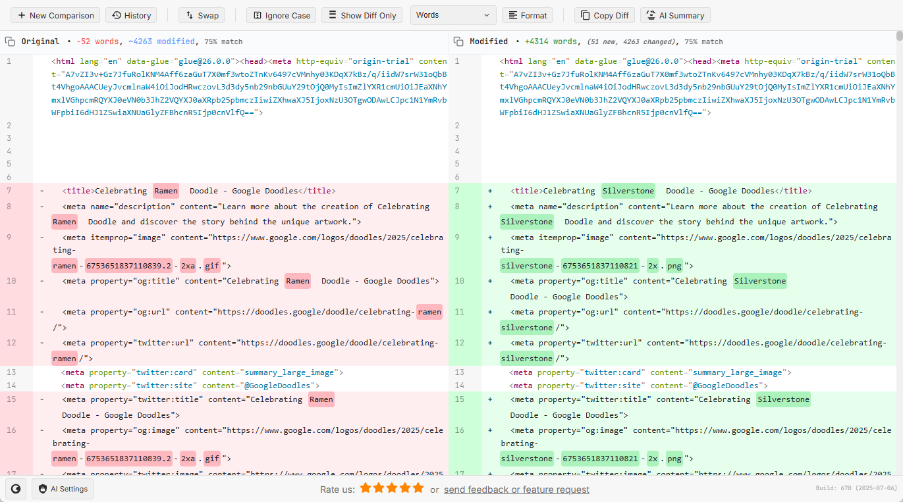903x502 pixels.
Task: Click the 'Rate us:' label
Action: (x=337, y=489)
